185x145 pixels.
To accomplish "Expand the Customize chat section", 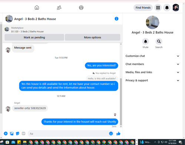I will (152, 56).
